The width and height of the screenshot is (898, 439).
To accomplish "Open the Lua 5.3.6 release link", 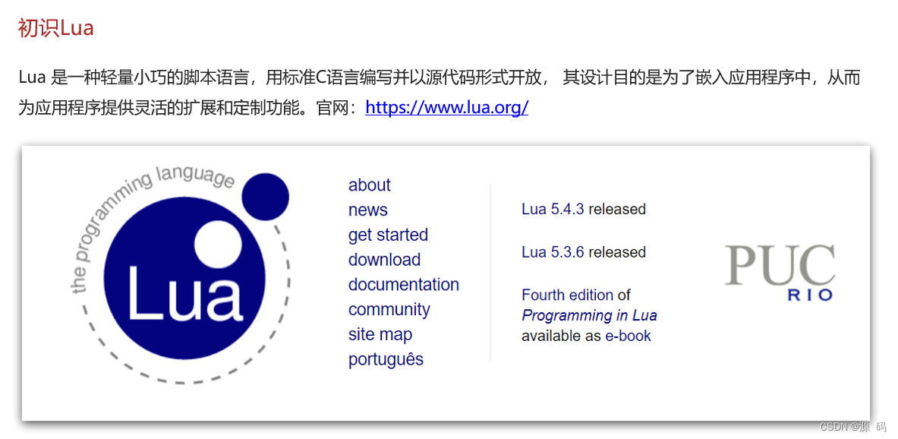I will (x=553, y=252).
